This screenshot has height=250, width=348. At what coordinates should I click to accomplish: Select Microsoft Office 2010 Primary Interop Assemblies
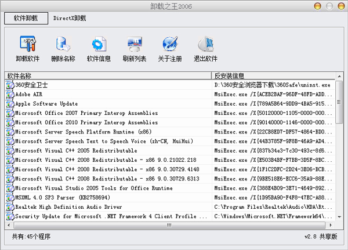pyautogui.click(x=86, y=122)
